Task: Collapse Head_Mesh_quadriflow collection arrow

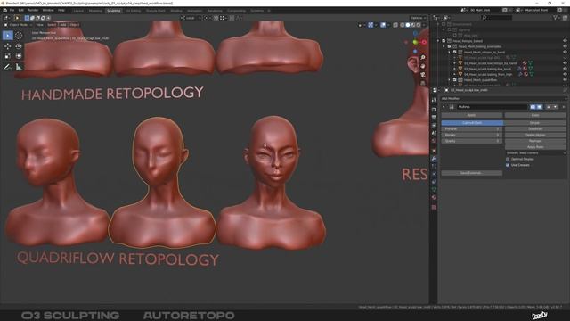Action: [x=449, y=80]
